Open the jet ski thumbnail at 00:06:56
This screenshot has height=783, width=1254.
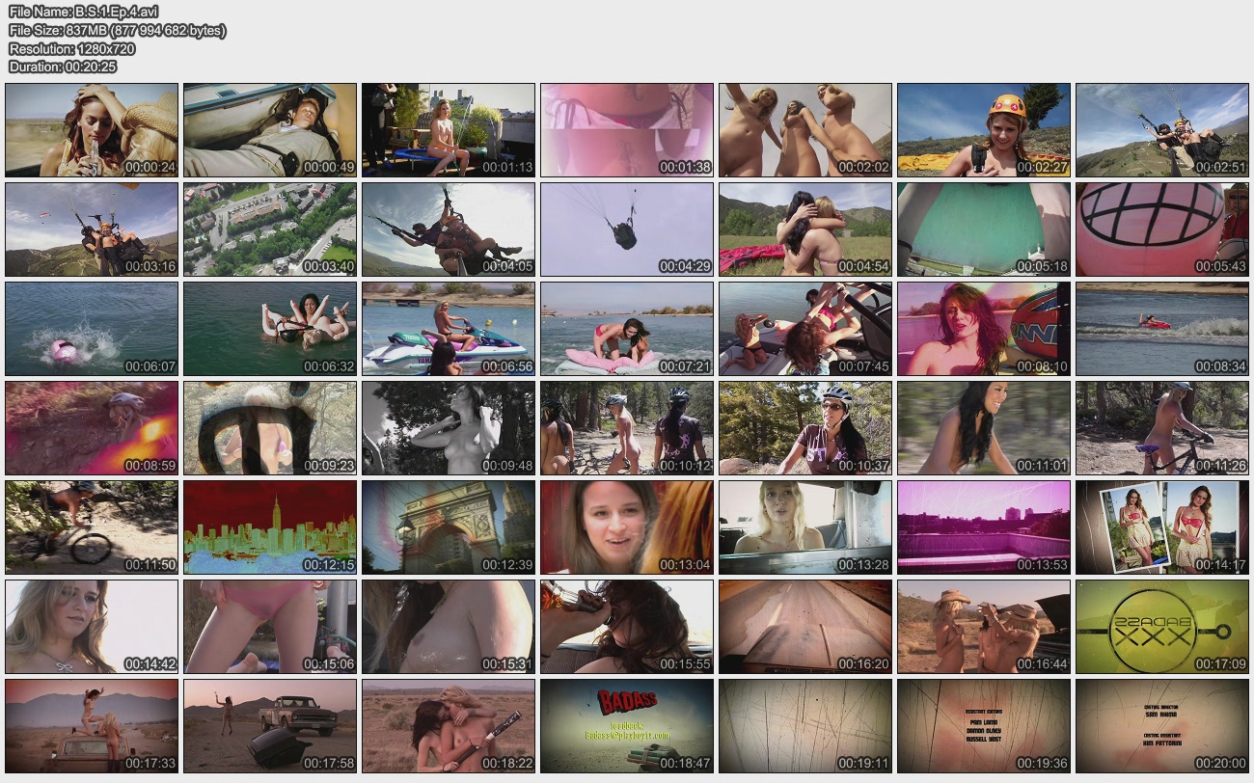[x=449, y=329]
